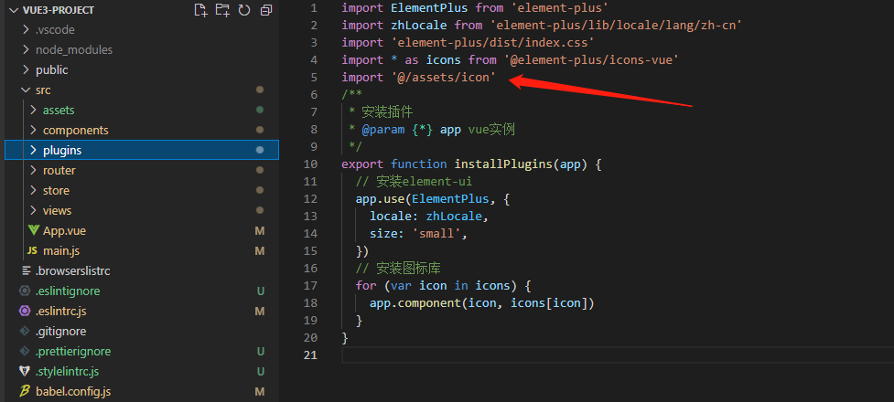This screenshot has width=894, height=402.
Task: Refresh the explorer with the refresh icon
Action: (244, 10)
